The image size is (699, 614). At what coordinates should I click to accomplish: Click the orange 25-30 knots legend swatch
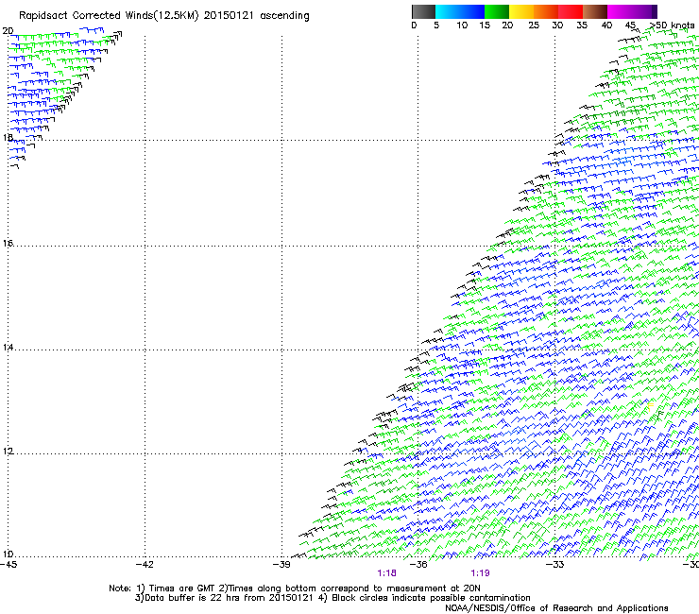tap(546, 11)
